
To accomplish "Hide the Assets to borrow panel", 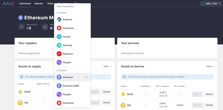I will coord(210,66).
